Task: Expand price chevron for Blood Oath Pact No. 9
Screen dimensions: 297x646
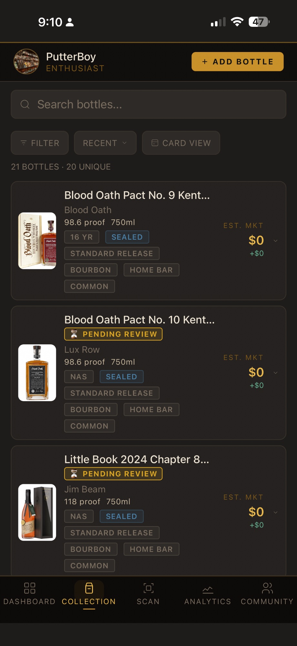Action: point(275,241)
